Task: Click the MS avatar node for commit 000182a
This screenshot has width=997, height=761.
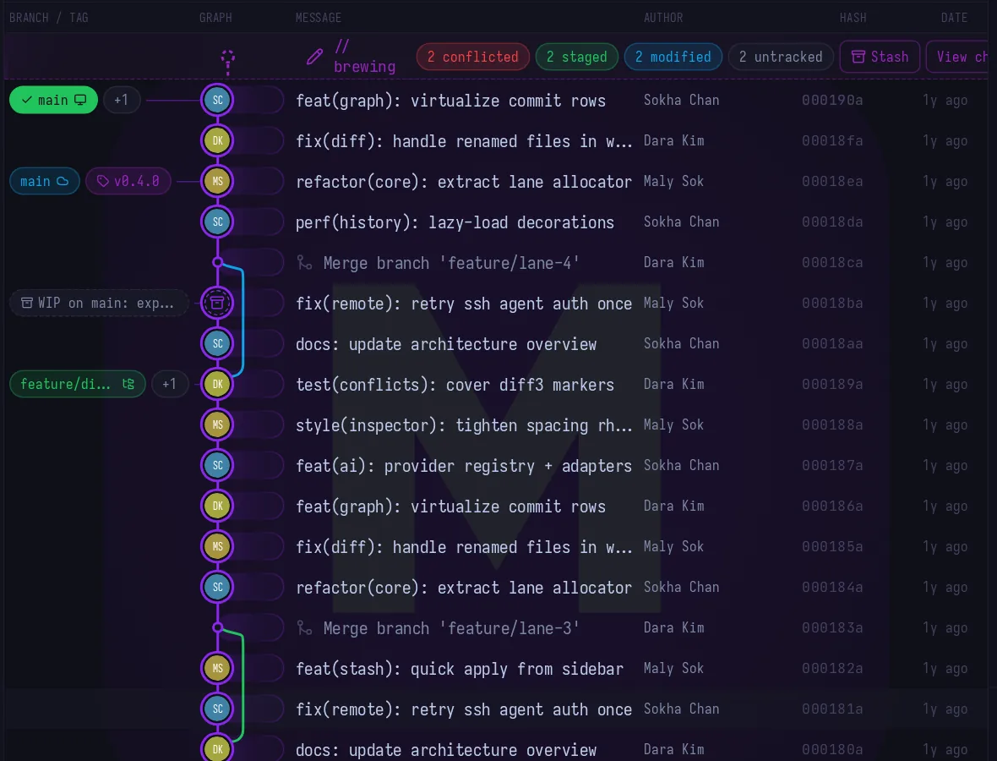Action: (217, 668)
